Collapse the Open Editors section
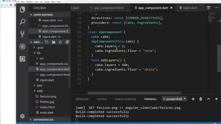This screenshot has height=124, width=221. coord(31,15)
